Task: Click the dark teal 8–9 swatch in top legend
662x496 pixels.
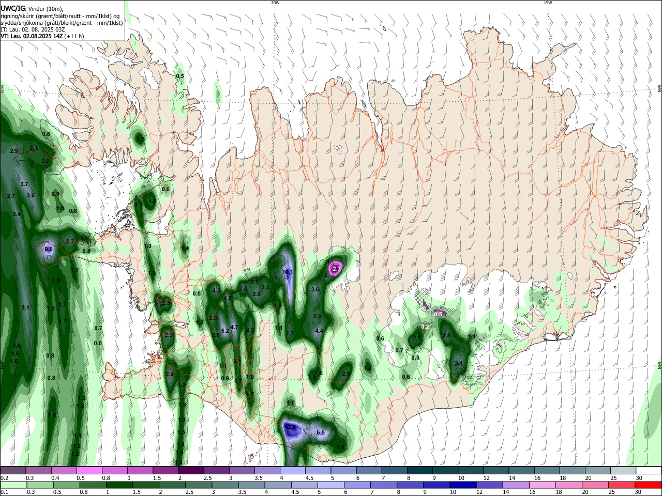Action: pos(419,471)
